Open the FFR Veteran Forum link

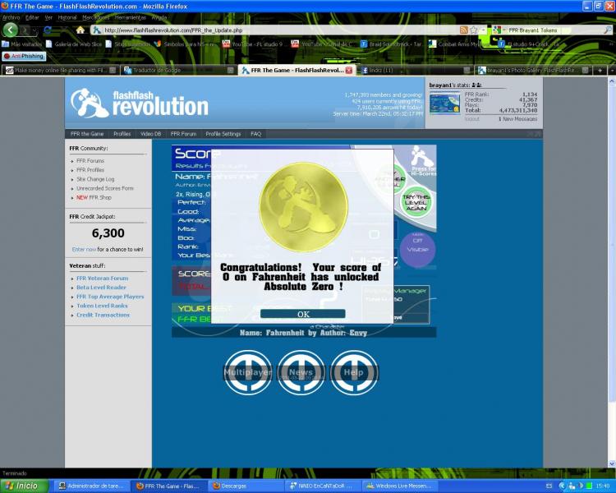pos(102,279)
